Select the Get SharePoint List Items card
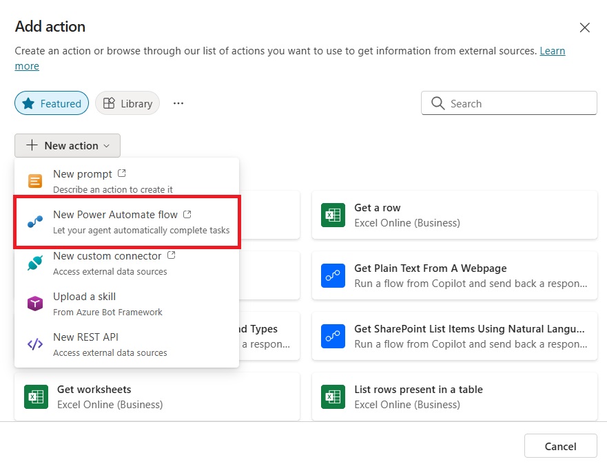Viewport: 607px width, 466px height. click(455, 336)
